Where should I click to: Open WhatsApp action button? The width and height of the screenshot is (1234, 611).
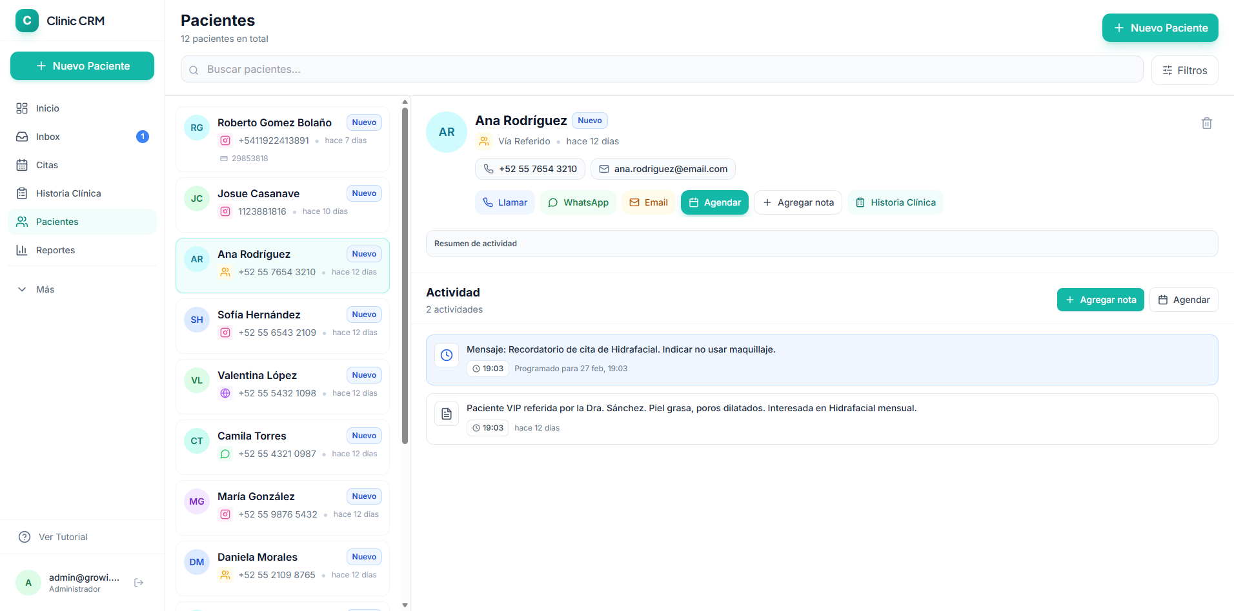[x=578, y=202]
